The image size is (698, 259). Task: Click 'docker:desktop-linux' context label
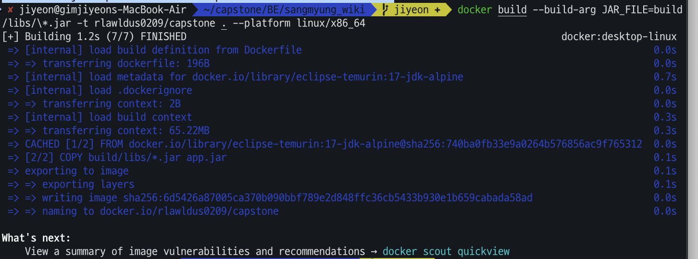619,36
